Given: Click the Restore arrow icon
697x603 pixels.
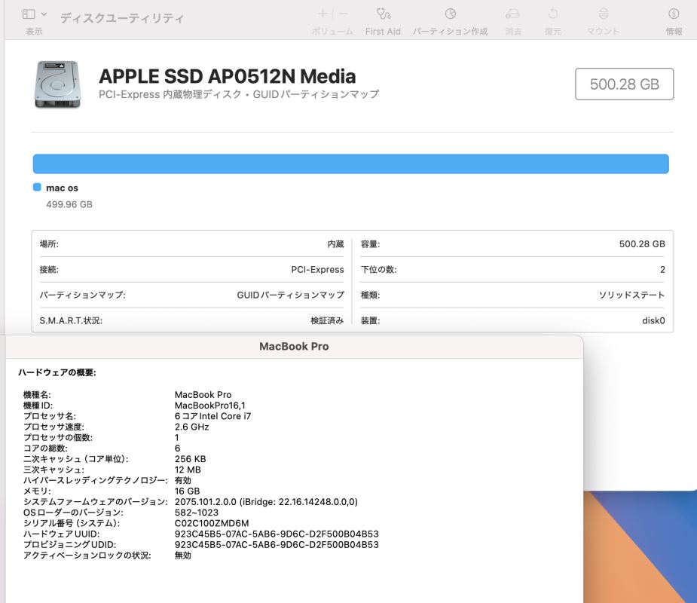Looking at the screenshot, I should click(x=553, y=14).
